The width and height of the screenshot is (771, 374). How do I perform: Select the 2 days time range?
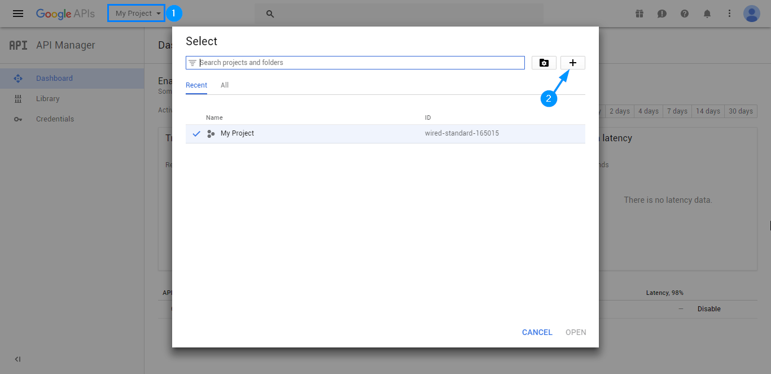tap(620, 111)
